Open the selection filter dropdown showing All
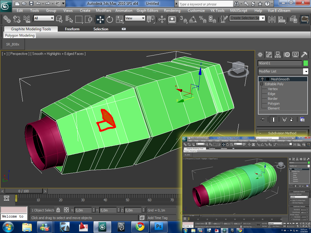 pos(44,18)
